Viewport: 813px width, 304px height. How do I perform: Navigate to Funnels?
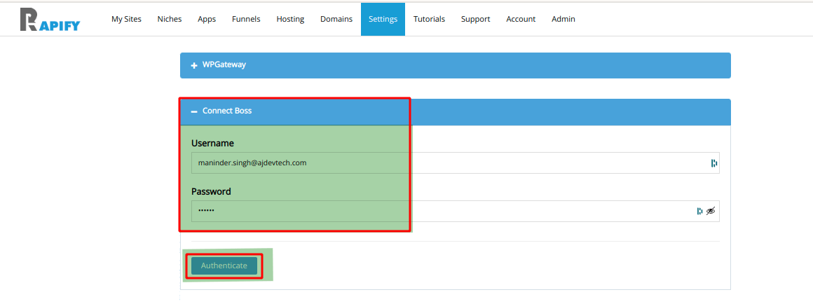click(x=246, y=19)
